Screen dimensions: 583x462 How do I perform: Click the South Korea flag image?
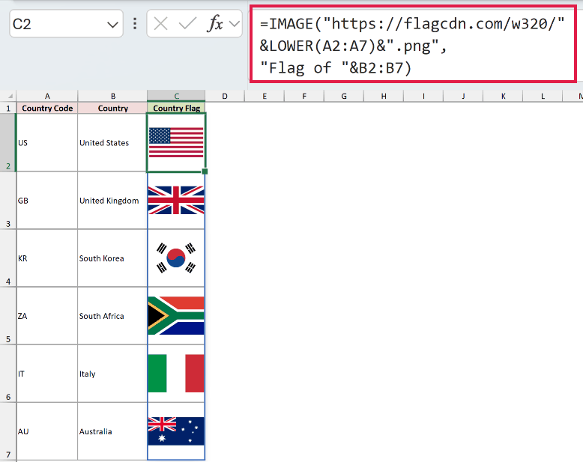tap(176, 258)
